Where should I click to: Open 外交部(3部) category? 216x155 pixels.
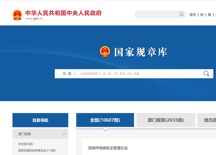26,144
